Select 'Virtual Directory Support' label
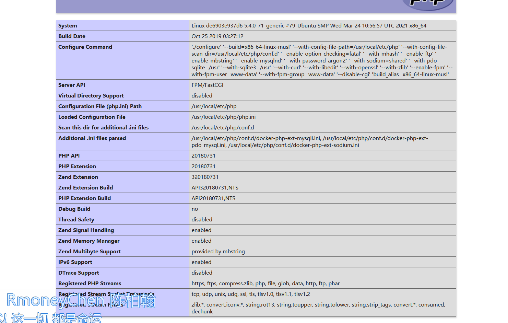Viewport: 508px width, 323px height. [x=91, y=96]
